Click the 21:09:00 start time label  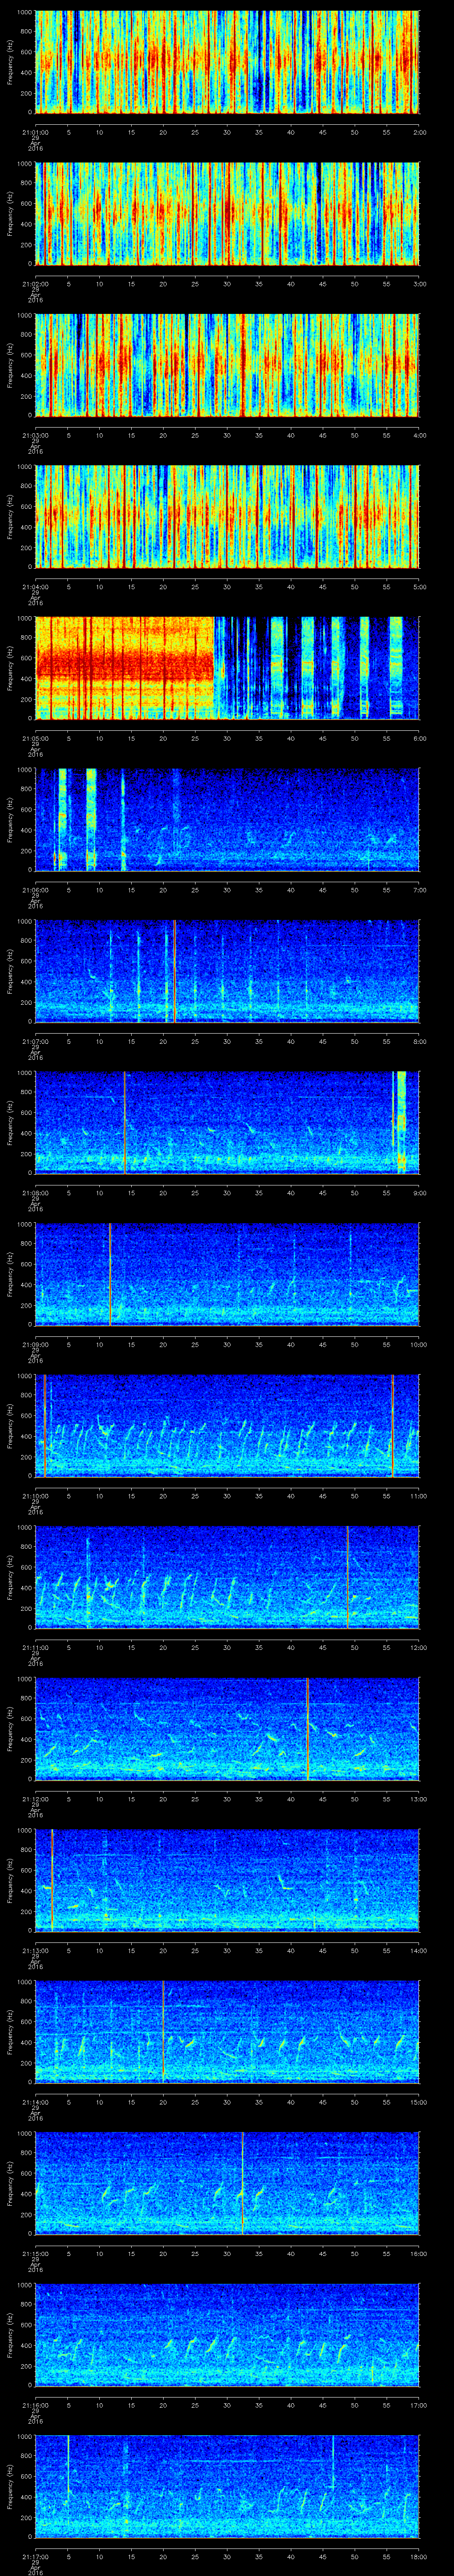point(35,1344)
